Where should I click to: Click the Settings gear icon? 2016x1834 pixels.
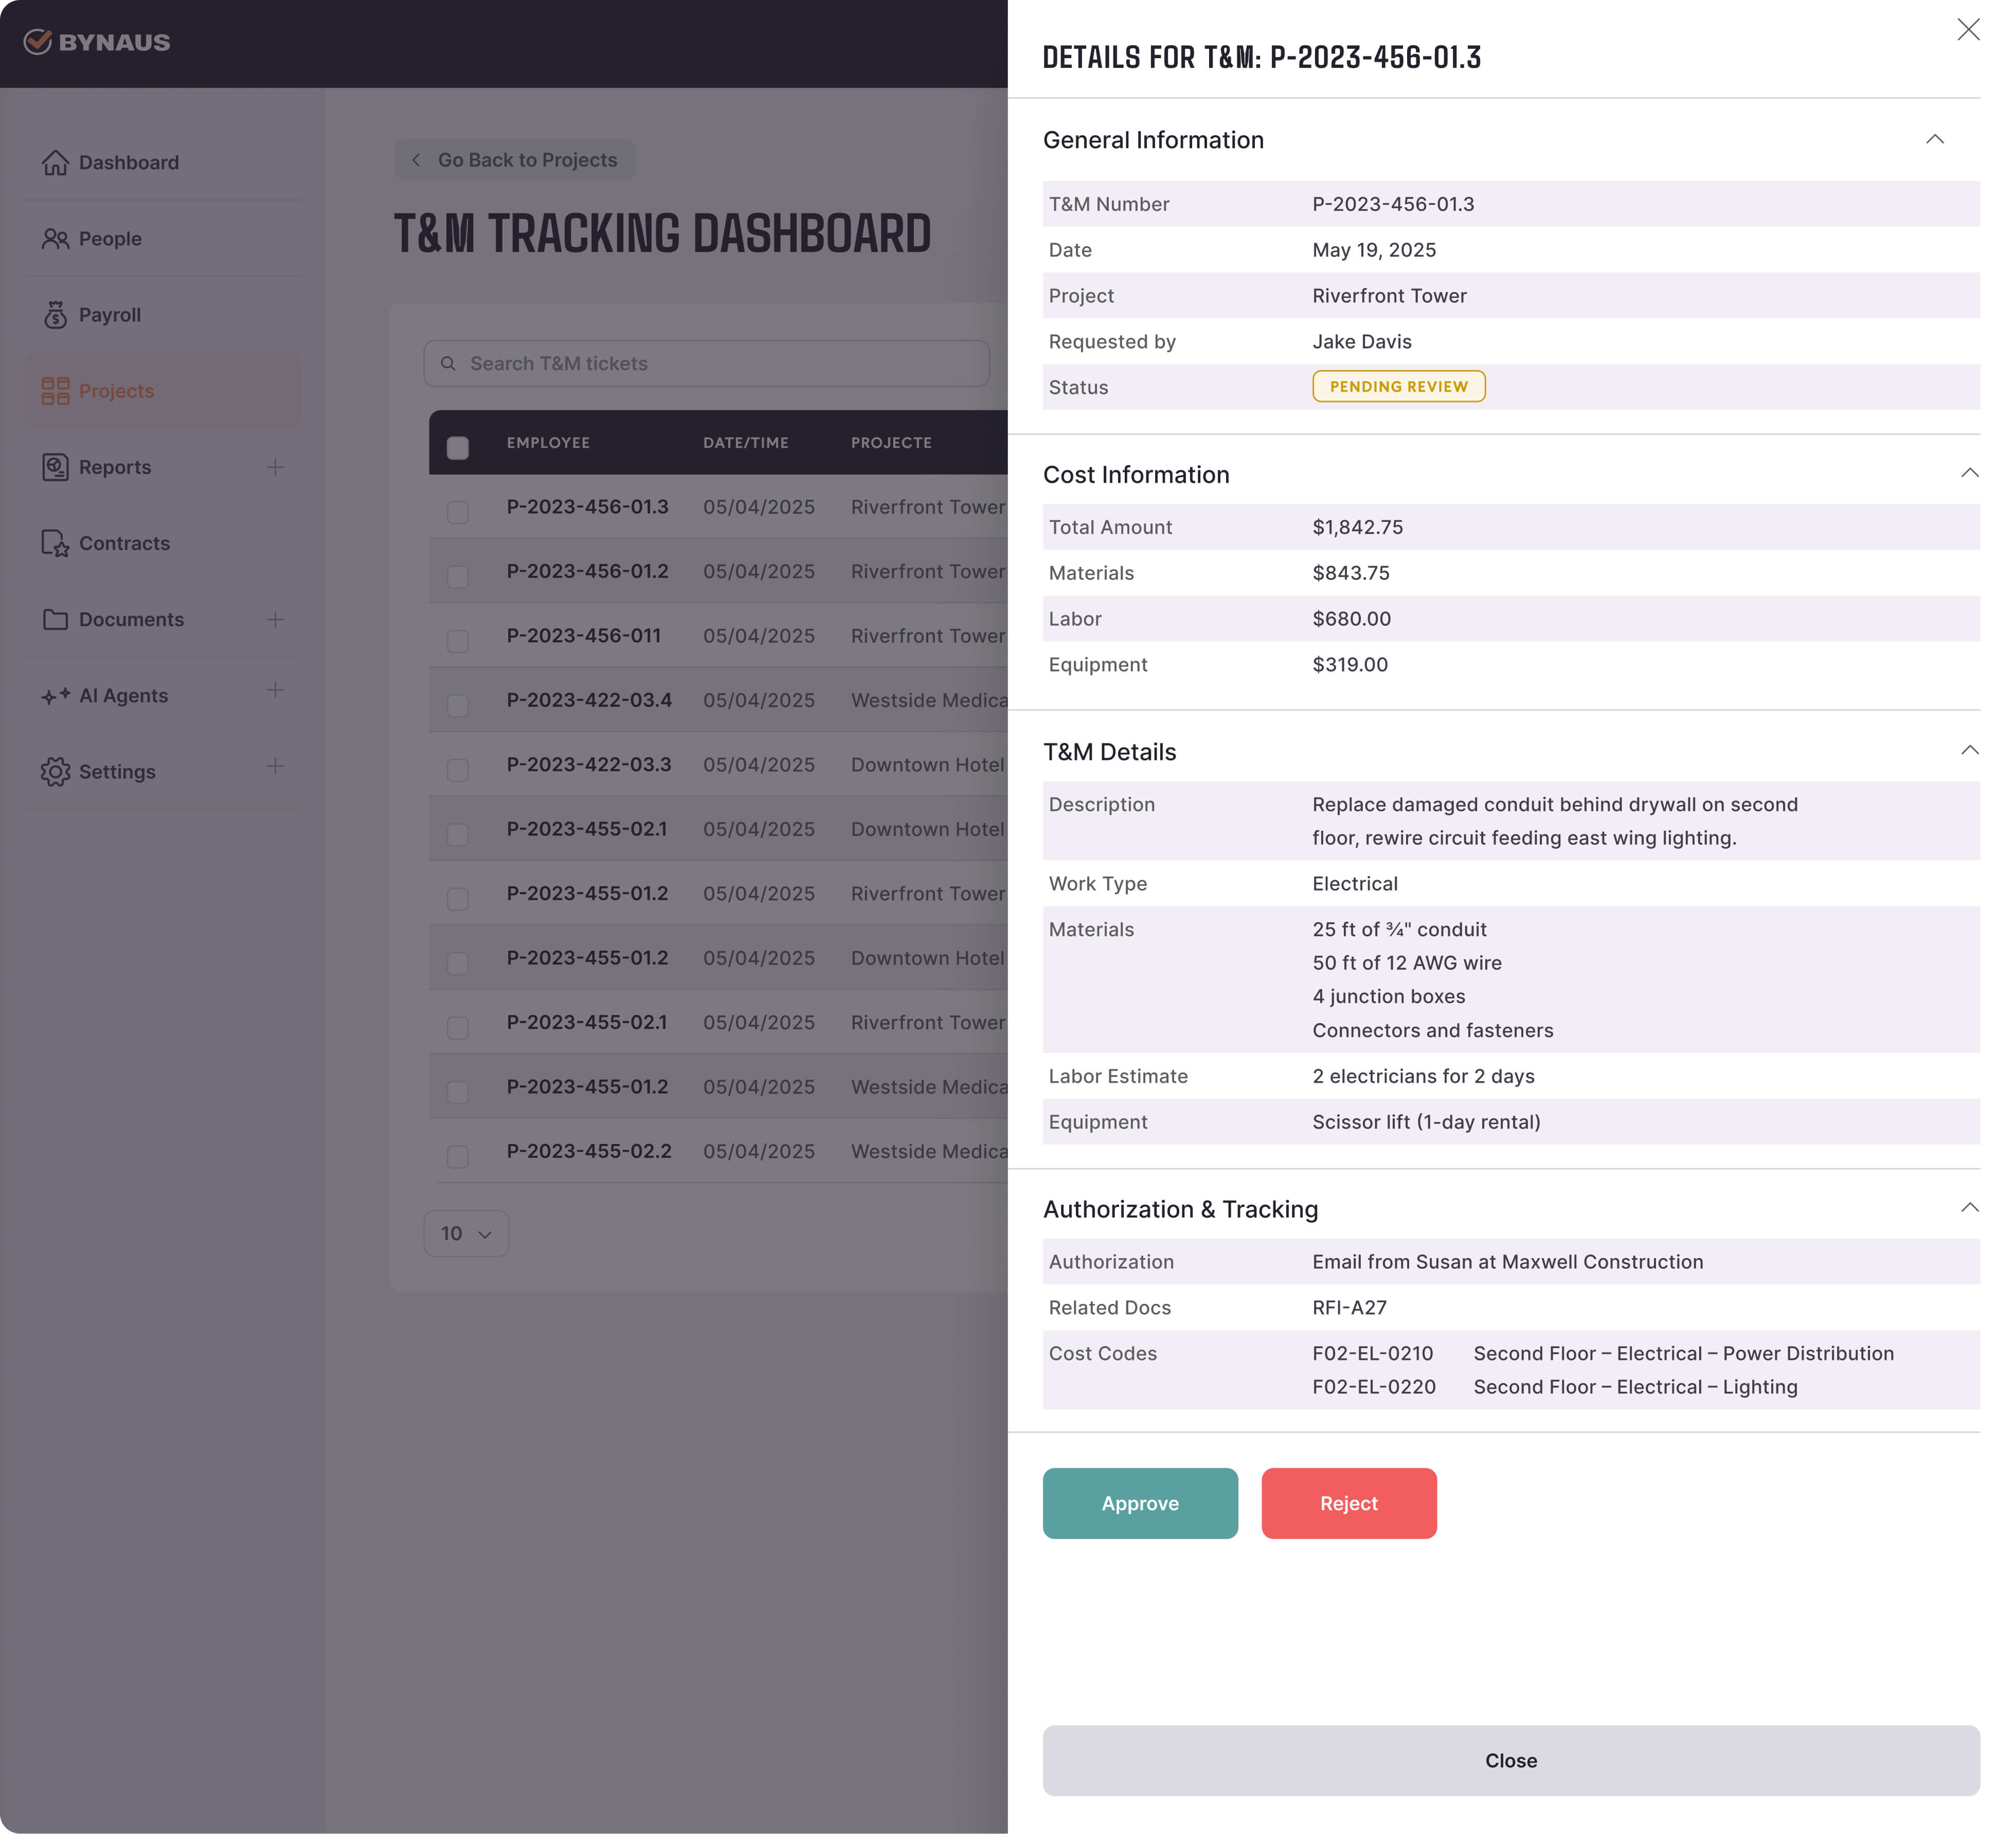(55, 772)
